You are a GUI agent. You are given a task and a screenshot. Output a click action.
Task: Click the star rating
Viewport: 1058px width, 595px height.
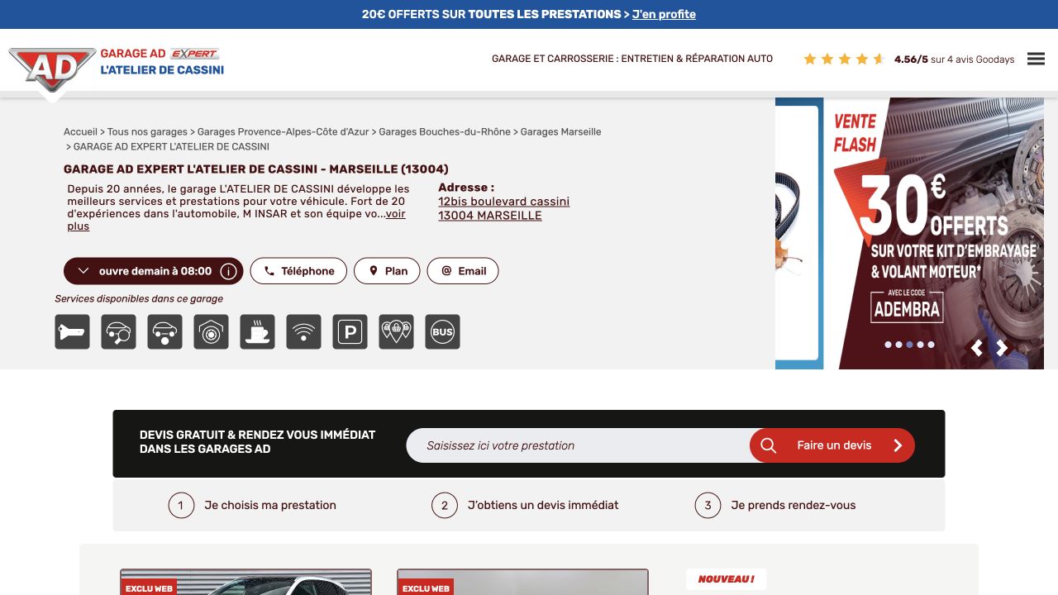pyautogui.click(x=844, y=59)
